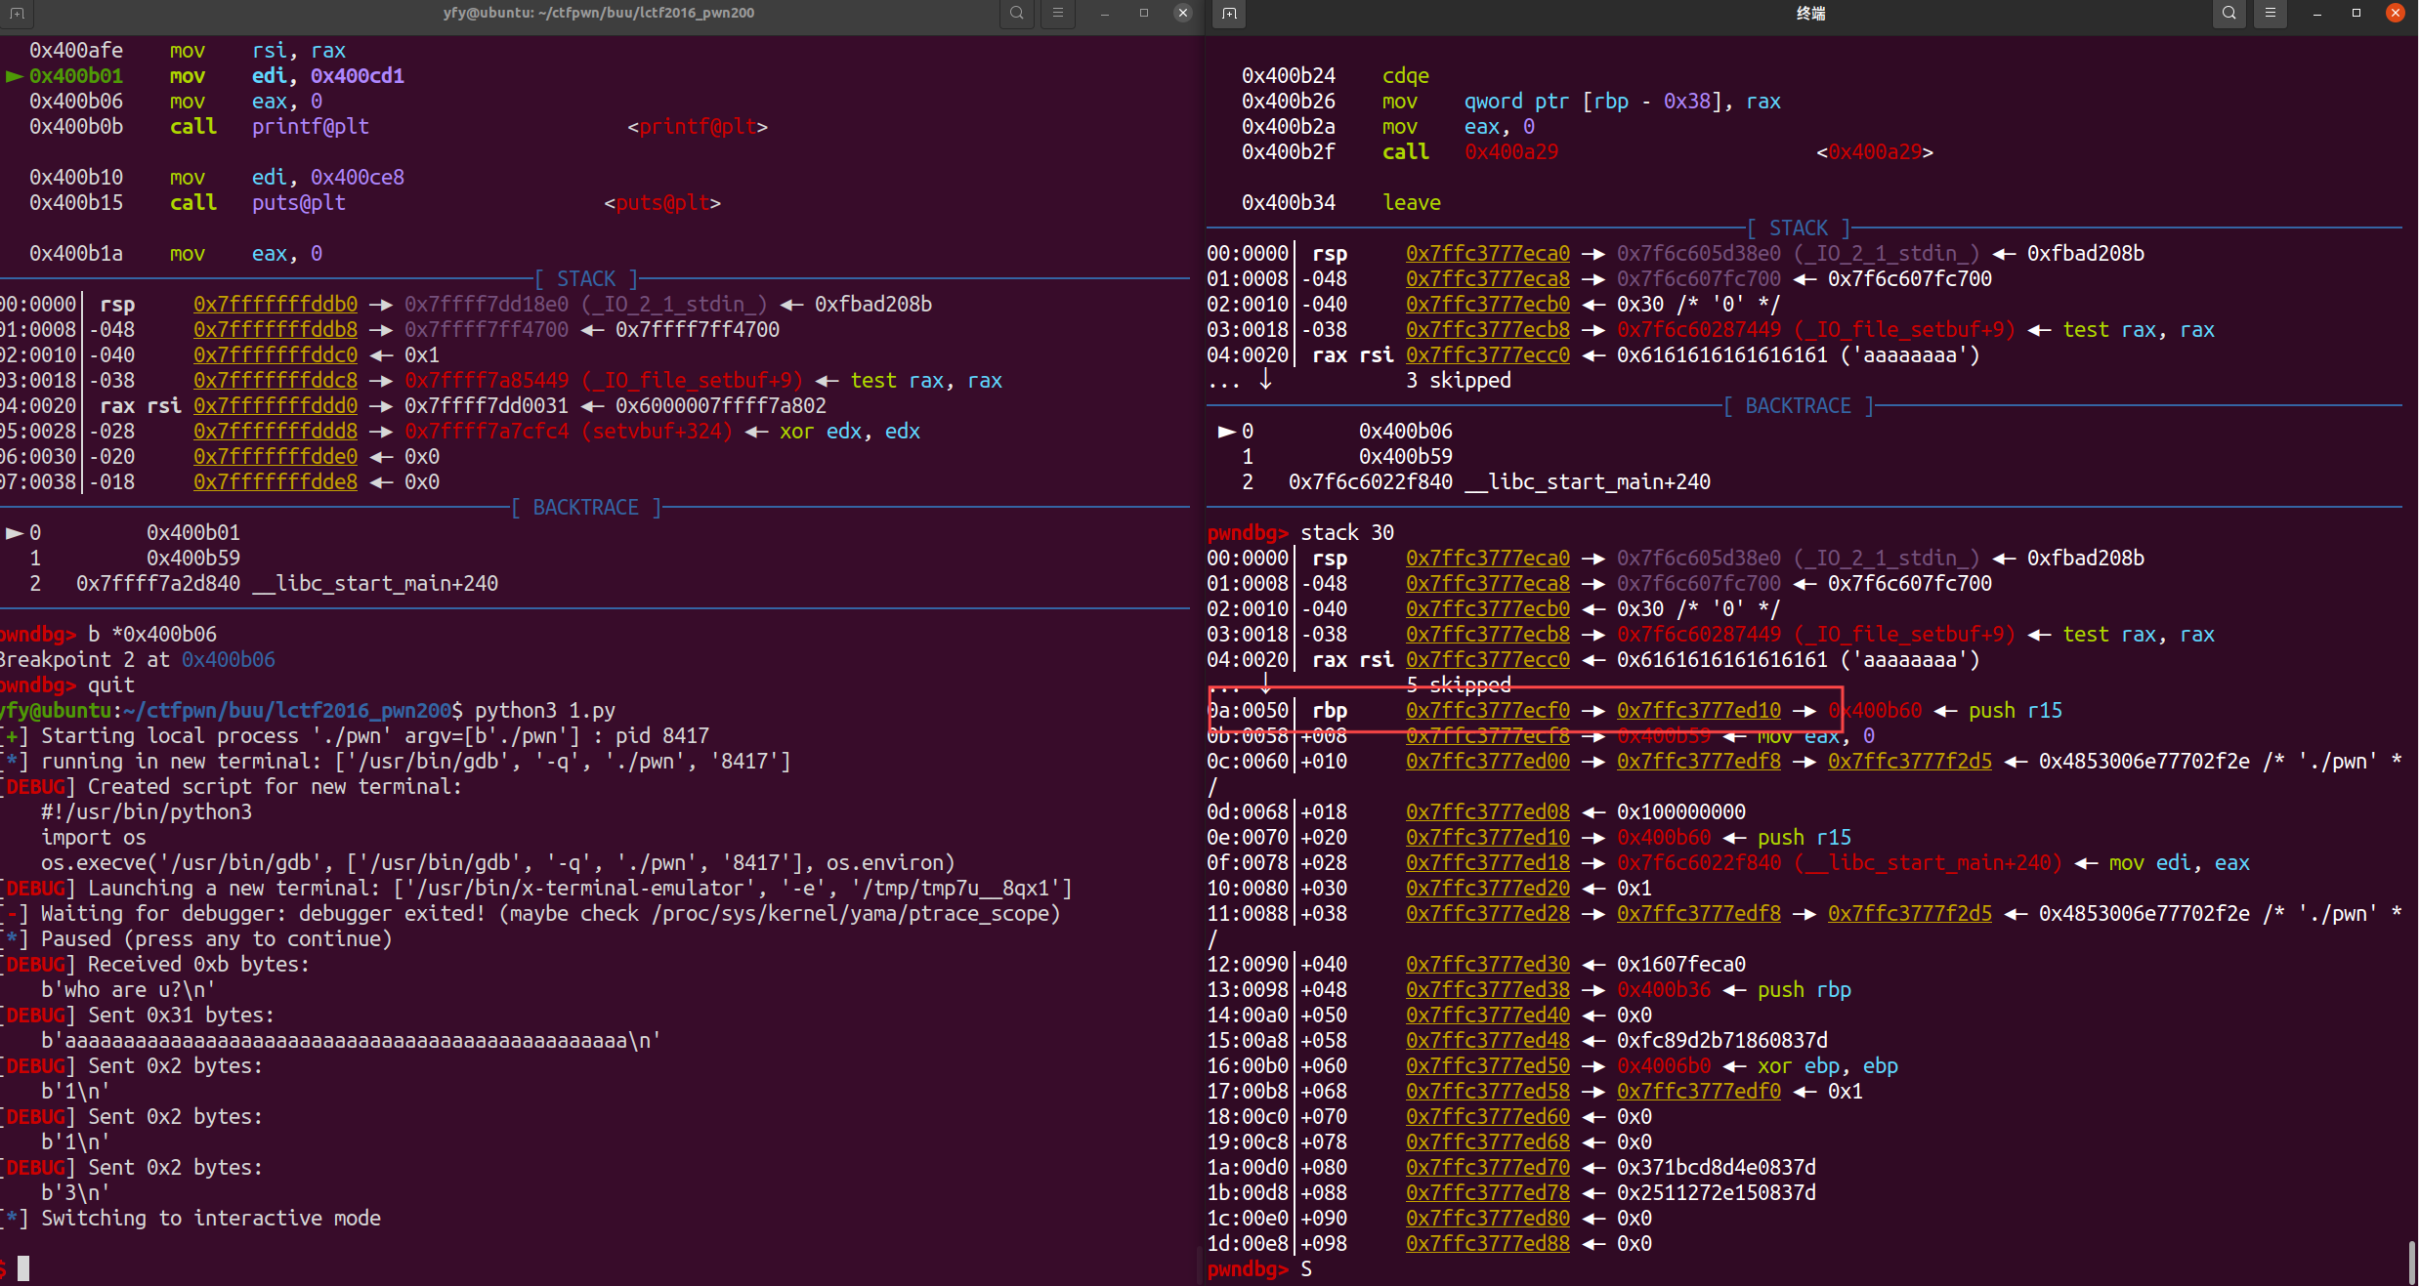Viewport: 2420px width, 1286px height.
Task: Click the new tab icon in left terminal
Action: click(x=17, y=14)
